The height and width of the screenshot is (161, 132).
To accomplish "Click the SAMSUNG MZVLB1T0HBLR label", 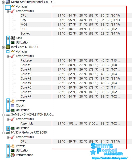I will pos(32,114).
